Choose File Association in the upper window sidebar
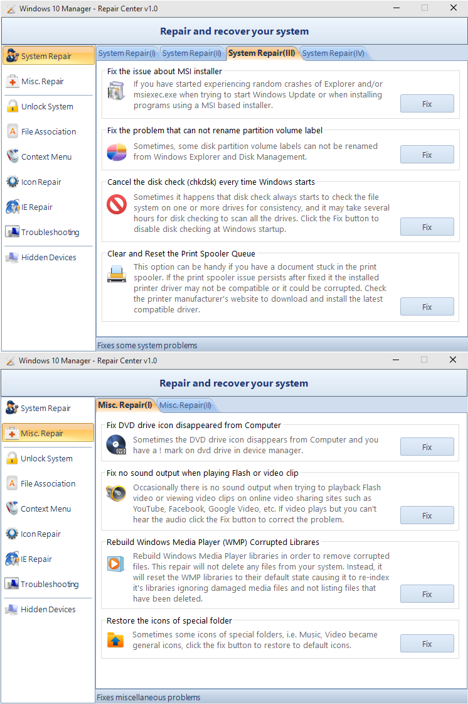The height and width of the screenshot is (704, 468). point(48,131)
